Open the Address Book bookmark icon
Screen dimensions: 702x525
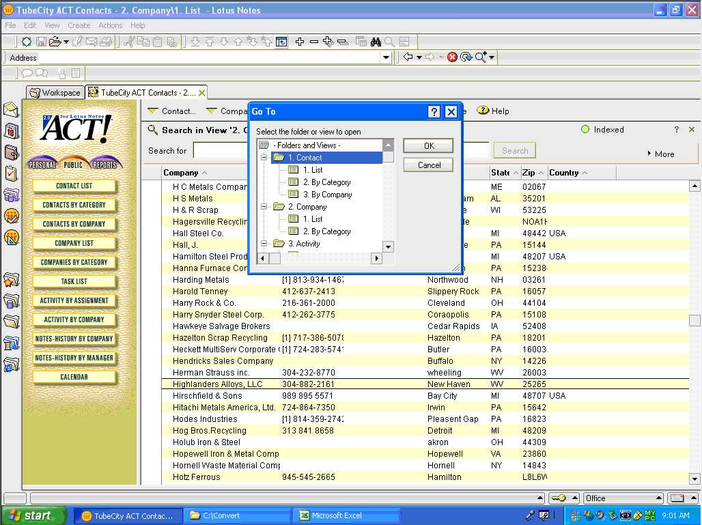tap(11, 152)
